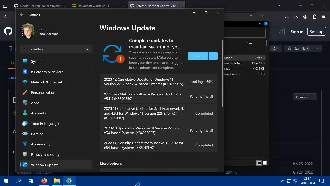
Task: Open Firefox from taskbar
Action: click(x=44, y=181)
